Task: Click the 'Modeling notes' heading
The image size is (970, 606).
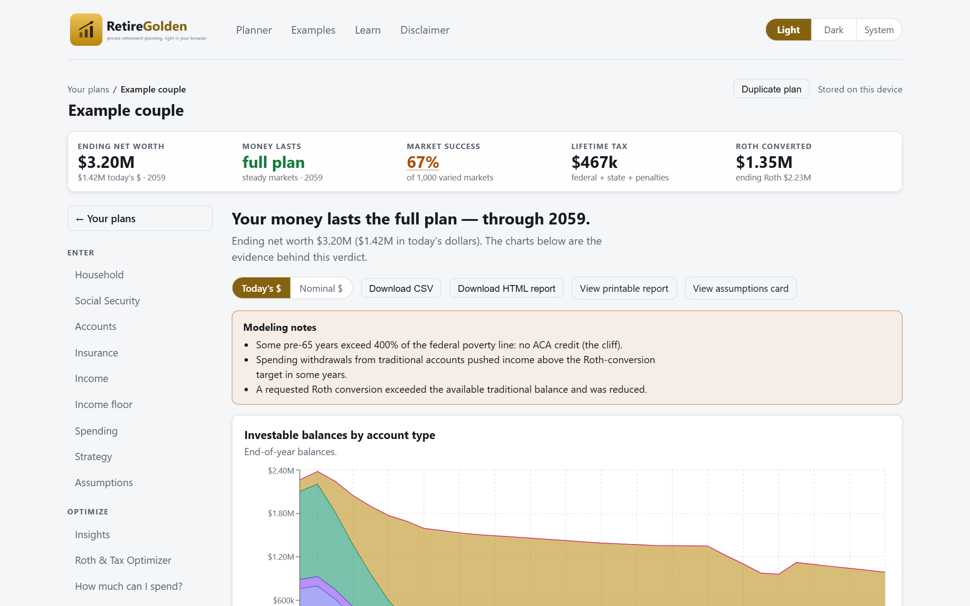Action: coord(280,327)
